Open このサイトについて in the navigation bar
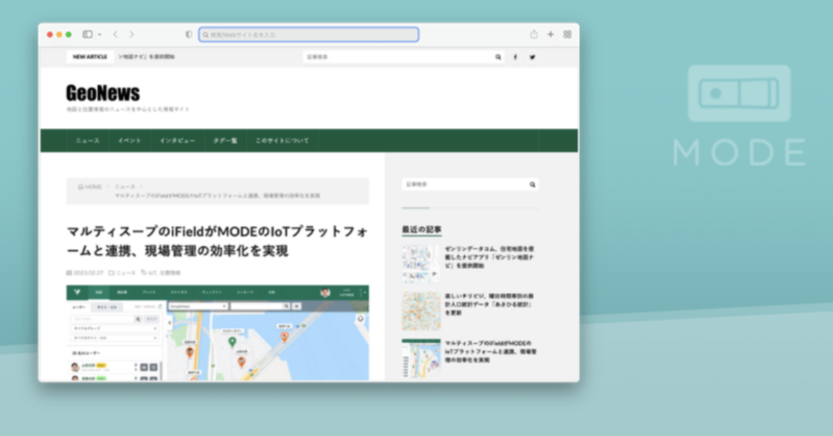 click(x=282, y=141)
